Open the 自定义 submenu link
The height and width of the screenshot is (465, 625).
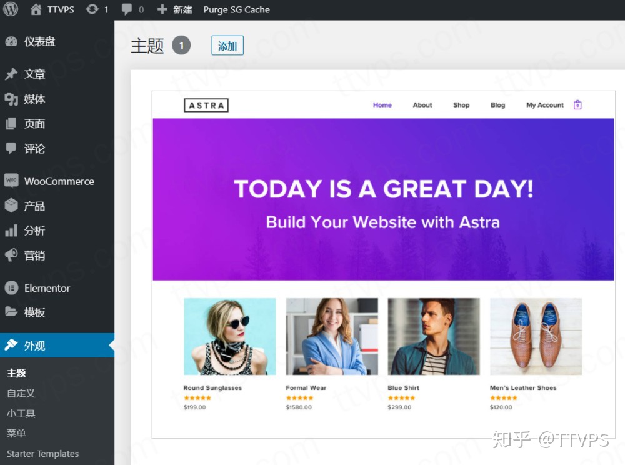point(21,393)
